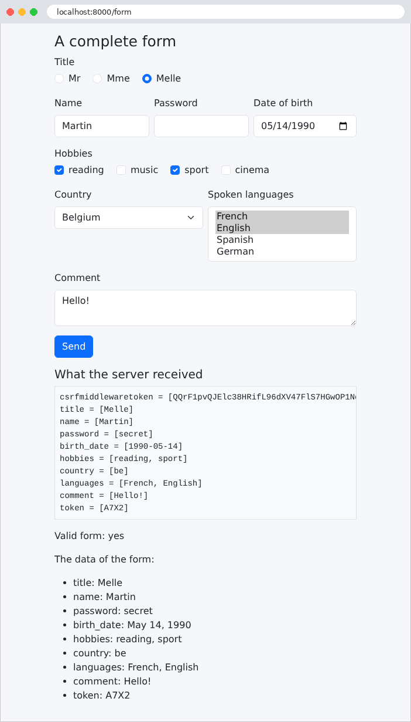Open the Country dropdown showing Belgium
Screen dimensions: 411x722
[x=129, y=218]
